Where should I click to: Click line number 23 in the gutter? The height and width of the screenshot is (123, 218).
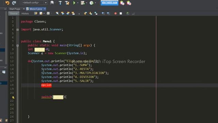[x=12, y=105]
